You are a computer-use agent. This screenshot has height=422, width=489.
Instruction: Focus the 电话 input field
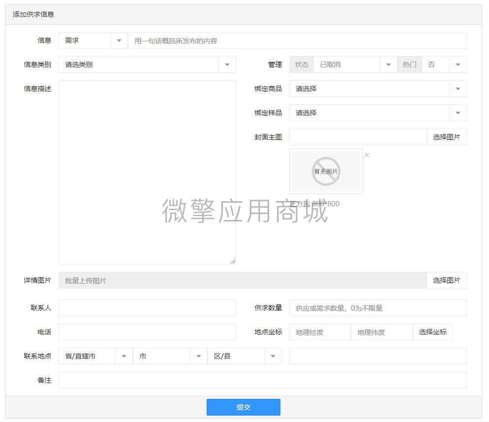pyautogui.click(x=147, y=332)
